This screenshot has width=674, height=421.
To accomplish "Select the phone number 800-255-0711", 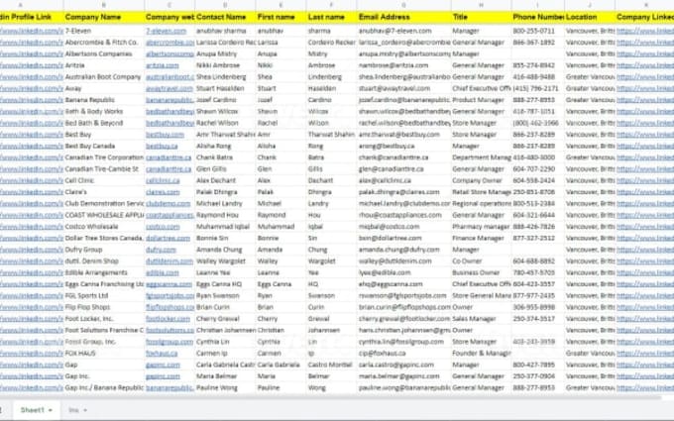I will [538, 31].
